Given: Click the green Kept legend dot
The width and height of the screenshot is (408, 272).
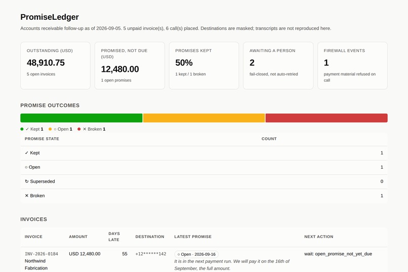Looking at the screenshot, I should coord(22,129).
